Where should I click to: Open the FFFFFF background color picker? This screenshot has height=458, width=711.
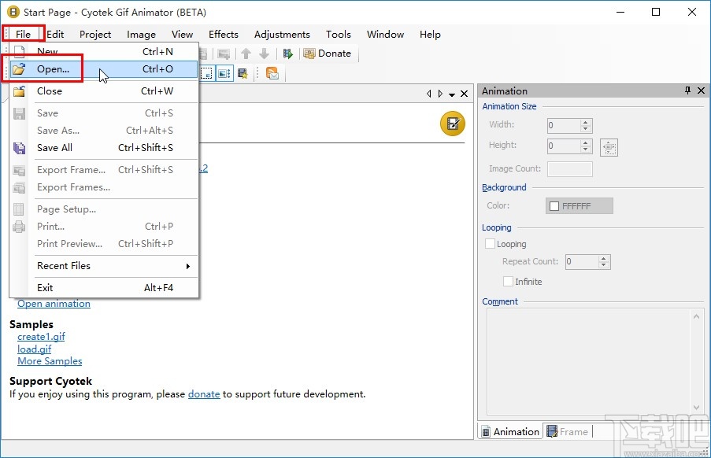point(580,206)
